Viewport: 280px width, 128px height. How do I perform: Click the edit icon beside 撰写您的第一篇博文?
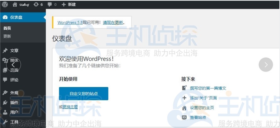[x=184, y=88]
